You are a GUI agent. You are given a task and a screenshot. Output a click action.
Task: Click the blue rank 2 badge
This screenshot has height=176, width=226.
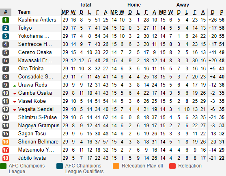(6, 28)
